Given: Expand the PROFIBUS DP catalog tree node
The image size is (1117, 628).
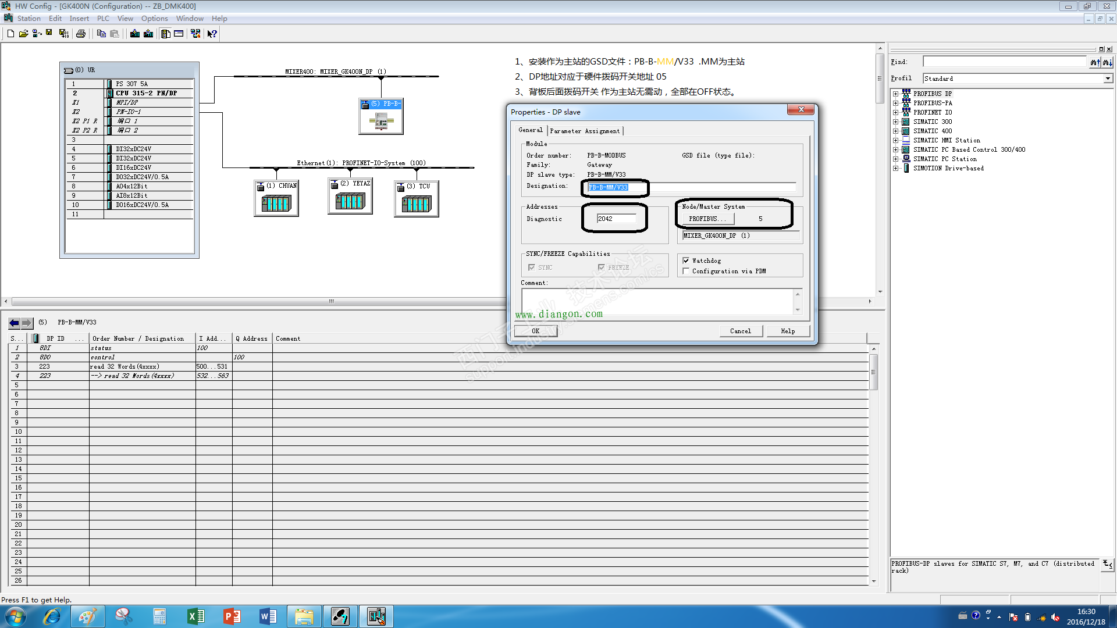Looking at the screenshot, I should (896, 94).
